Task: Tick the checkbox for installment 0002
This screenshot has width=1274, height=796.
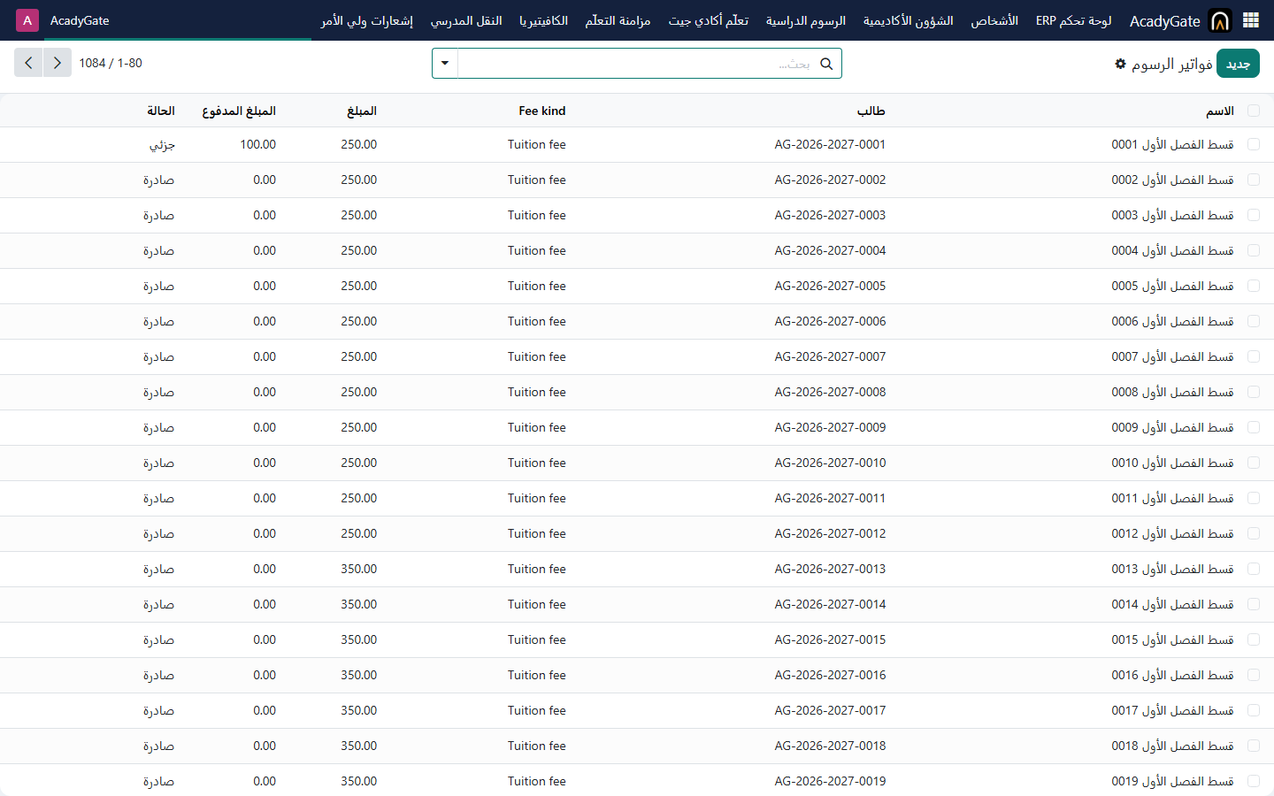Action: pos(1253,180)
